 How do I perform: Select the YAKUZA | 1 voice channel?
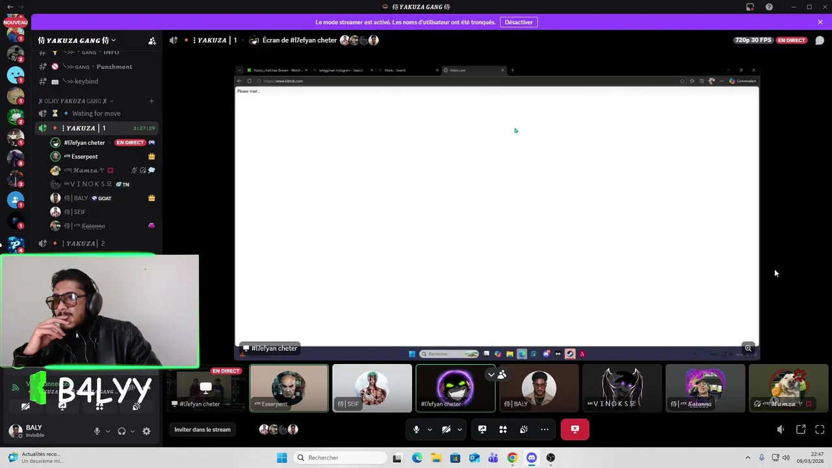[x=96, y=128]
